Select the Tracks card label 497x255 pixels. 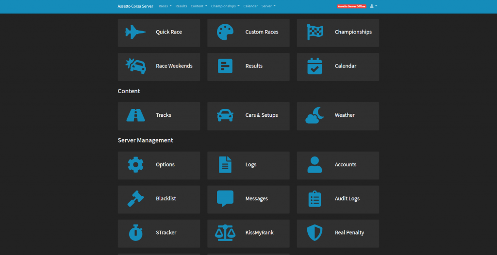tap(163, 115)
